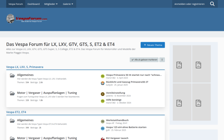
Task: Open thread Werkstatthandbuch
Action: point(117,120)
